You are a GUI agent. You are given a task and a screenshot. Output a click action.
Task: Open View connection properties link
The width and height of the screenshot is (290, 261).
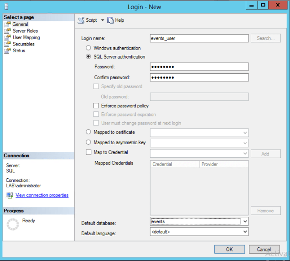click(42, 196)
